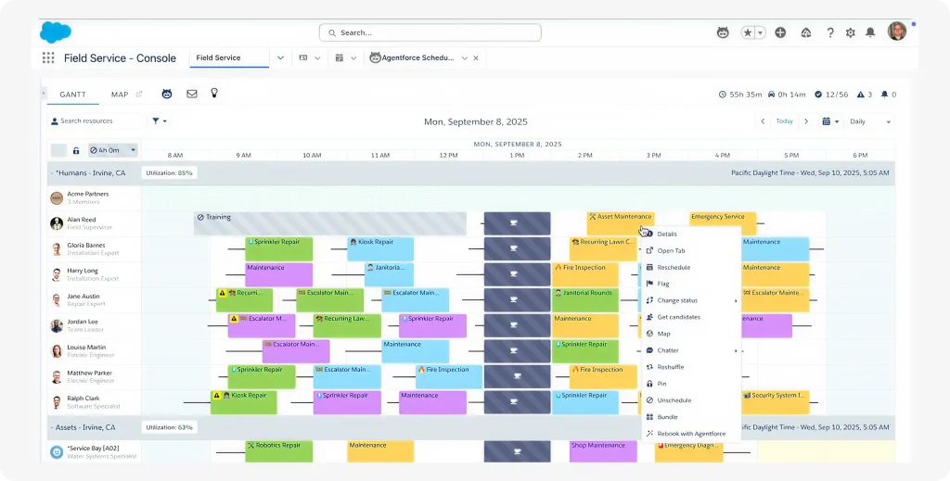Expand the collapsed left side panel arrow
This screenshot has width=950, height=481.
click(44, 94)
